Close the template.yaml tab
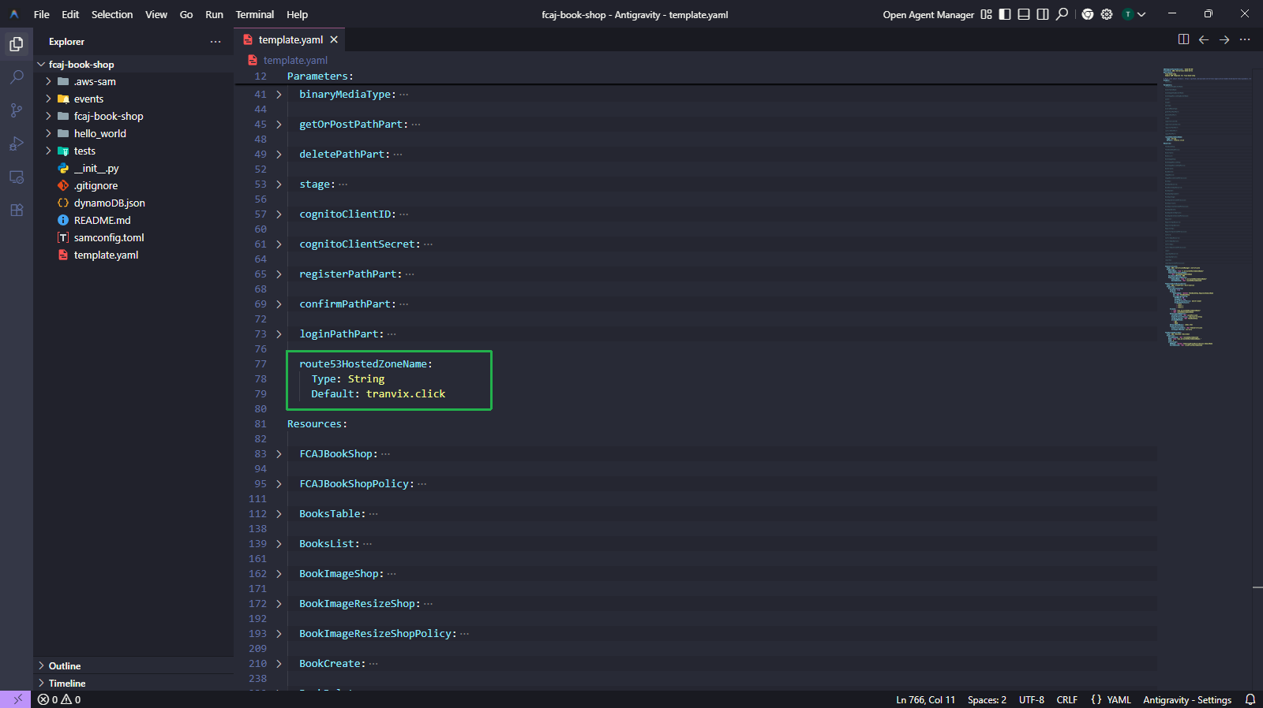The width and height of the screenshot is (1263, 708). click(334, 39)
